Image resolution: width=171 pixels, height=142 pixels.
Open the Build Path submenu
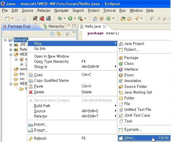pos(72,106)
